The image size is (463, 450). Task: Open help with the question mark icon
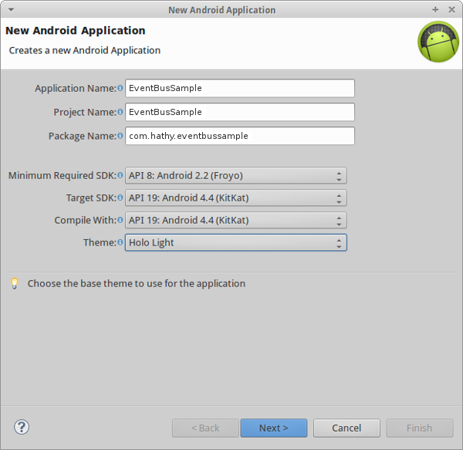click(22, 427)
